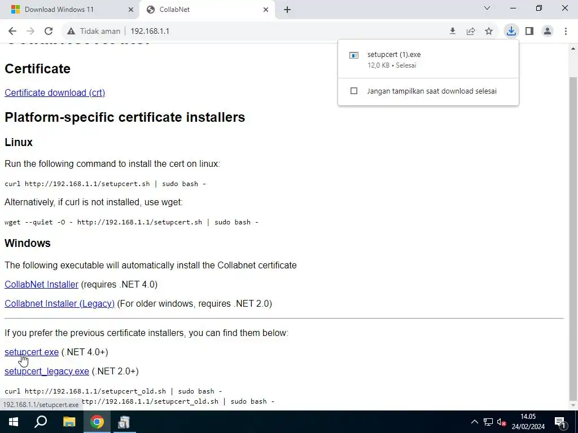
Task: Open the Chrome downloads toolbar button
Action: point(511,32)
